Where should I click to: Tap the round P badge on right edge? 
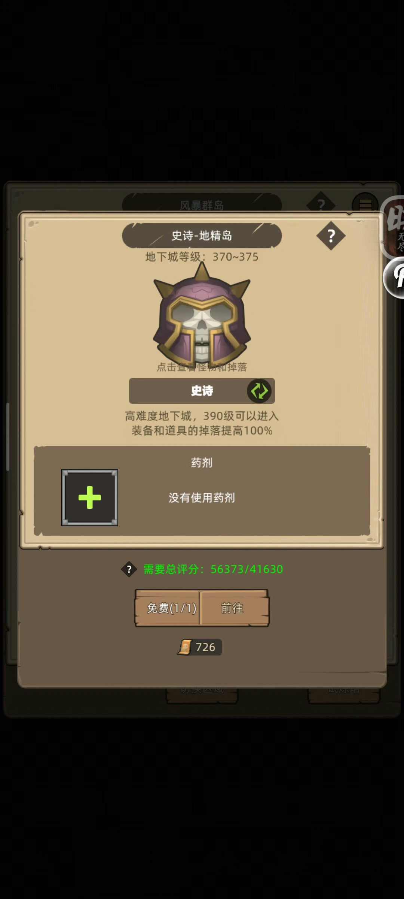[395, 278]
